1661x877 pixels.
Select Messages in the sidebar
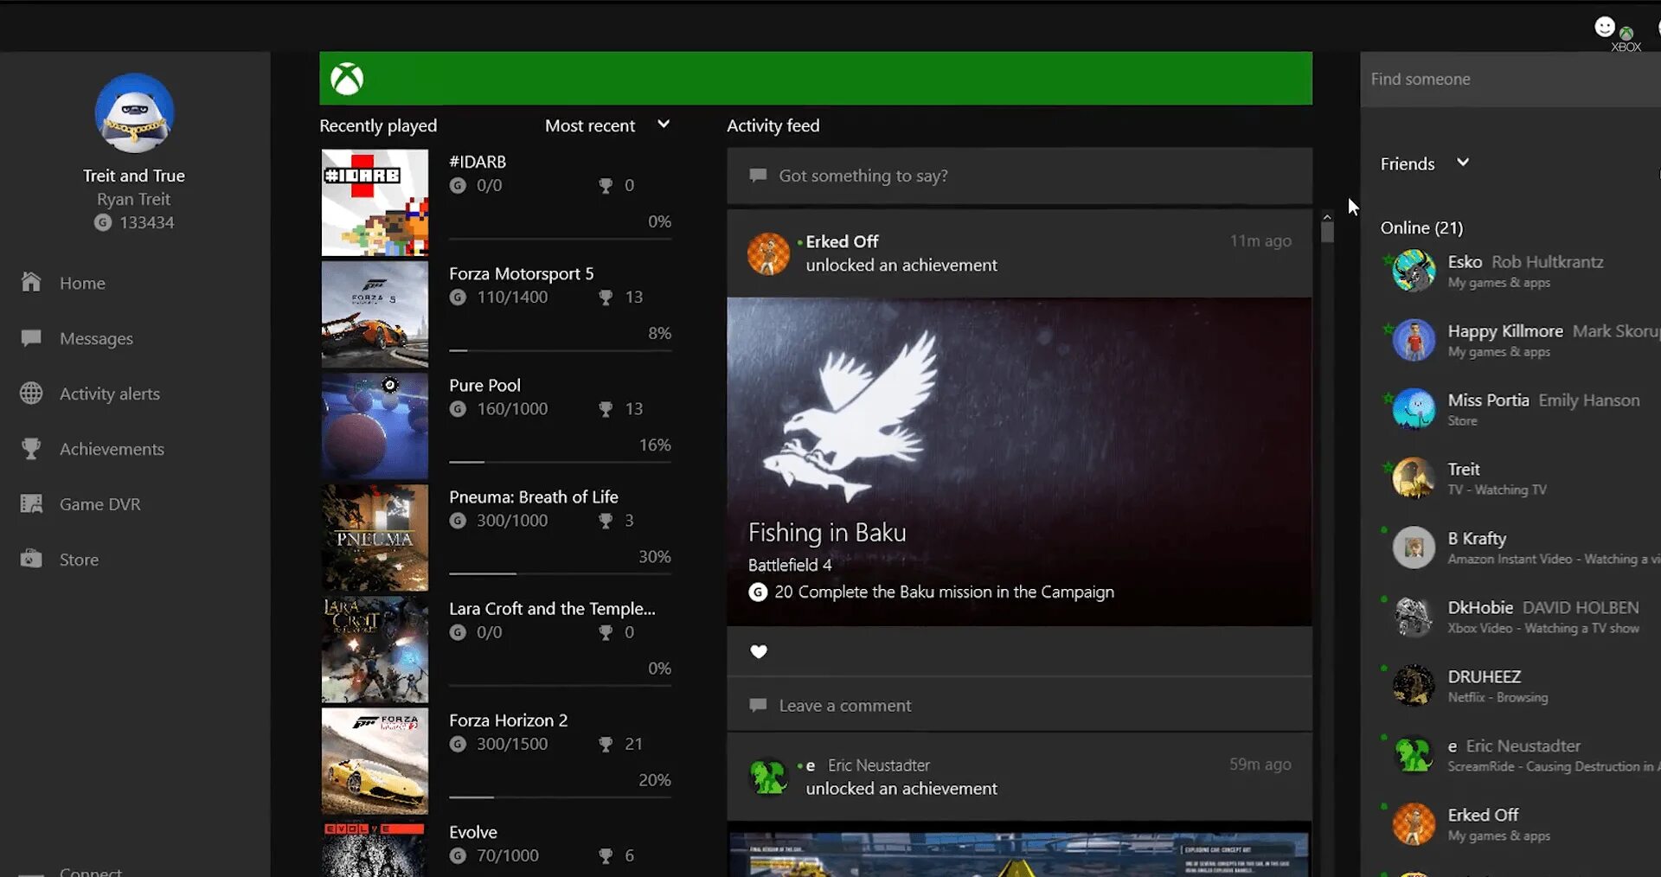[x=96, y=338]
